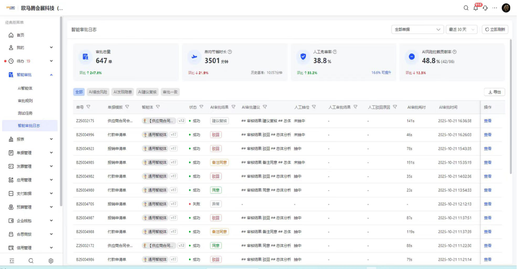Click the 立即刷新 button

pos(495,29)
